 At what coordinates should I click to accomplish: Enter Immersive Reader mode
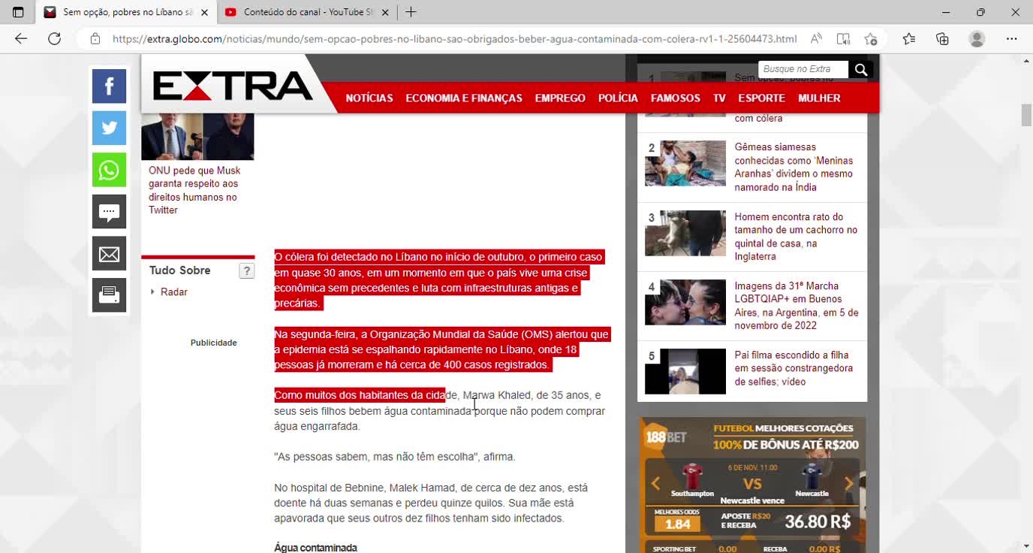(x=843, y=39)
